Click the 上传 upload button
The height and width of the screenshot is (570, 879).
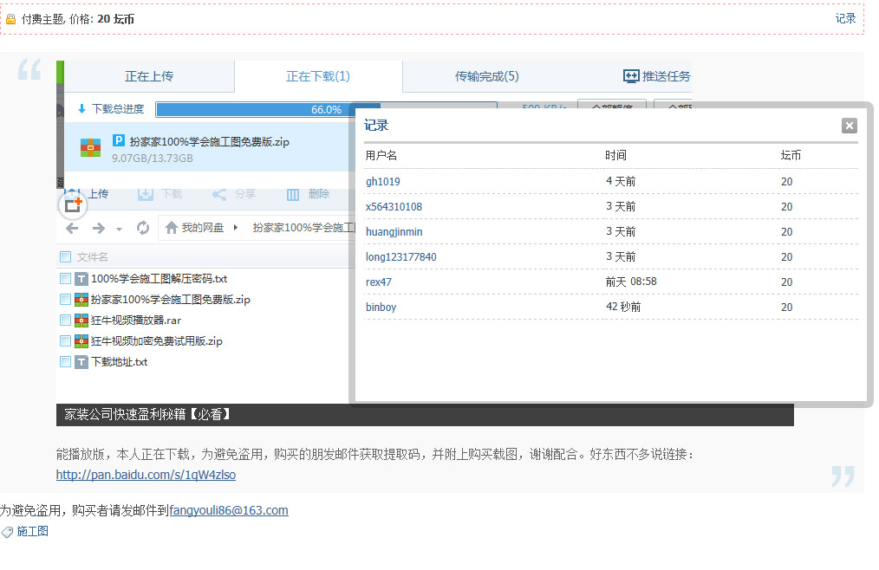[87, 194]
